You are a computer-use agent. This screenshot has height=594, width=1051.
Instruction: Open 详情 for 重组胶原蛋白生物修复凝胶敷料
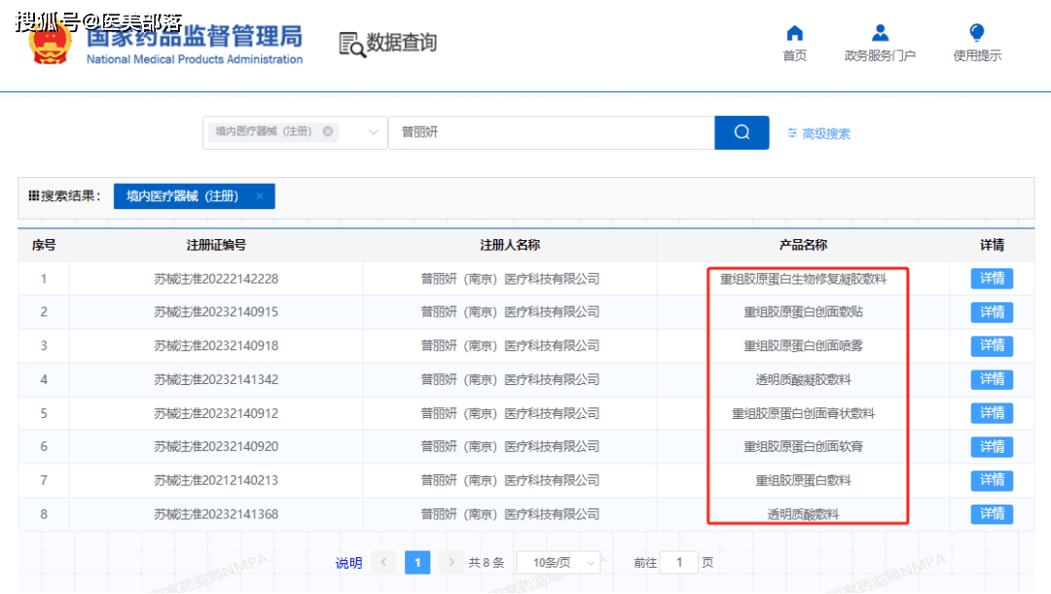992,279
